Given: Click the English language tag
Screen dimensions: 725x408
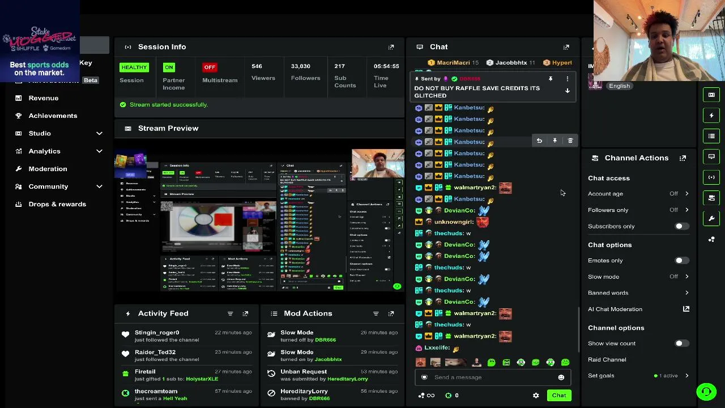Looking at the screenshot, I should (619, 86).
